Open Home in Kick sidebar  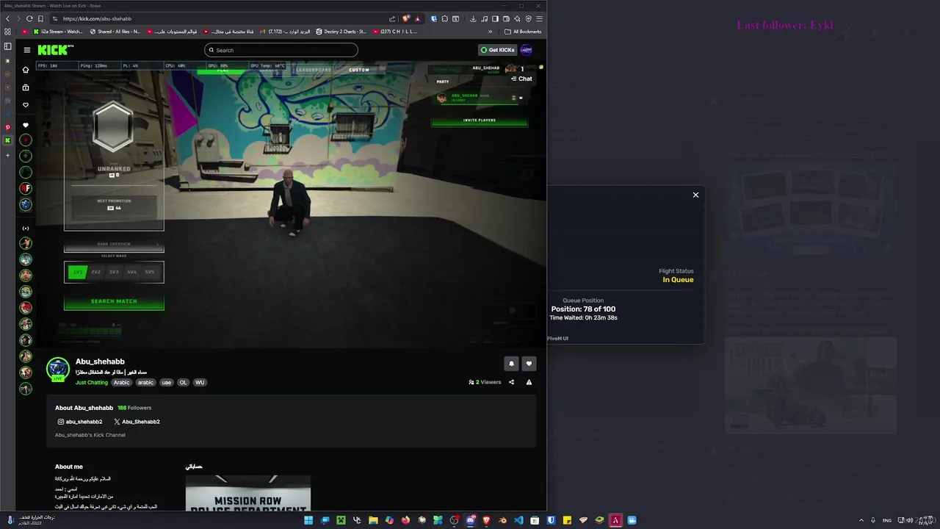coord(26,70)
